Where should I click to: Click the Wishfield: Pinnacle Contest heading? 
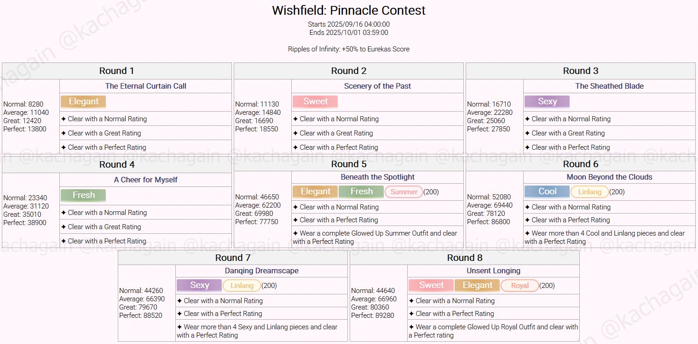point(349,11)
